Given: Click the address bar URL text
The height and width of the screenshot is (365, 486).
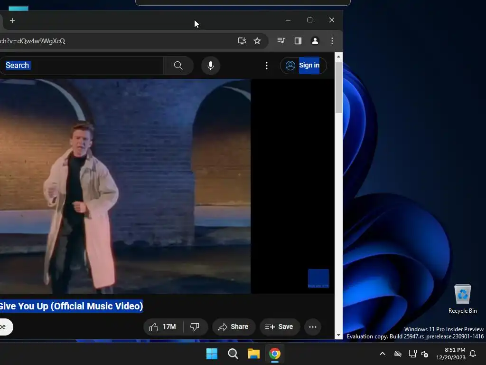Looking at the screenshot, I should point(33,41).
